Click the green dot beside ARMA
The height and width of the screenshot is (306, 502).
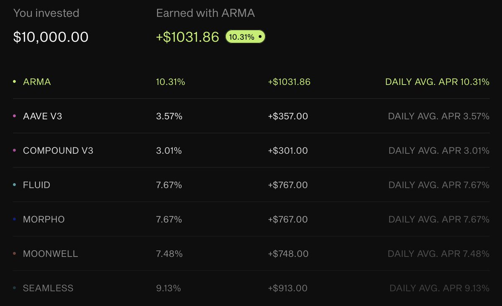(15, 82)
